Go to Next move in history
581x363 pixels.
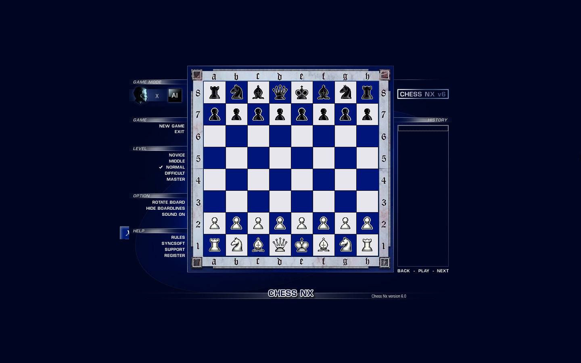pyautogui.click(x=443, y=271)
